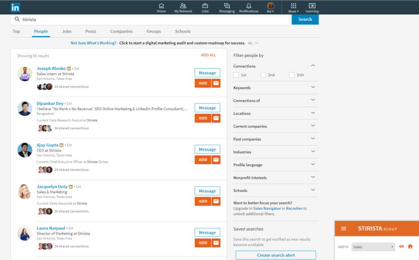The image size is (419, 260).
Task: Open the 'Add to' Sales dropdown
Action: pyautogui.click(x=373, y=246)
